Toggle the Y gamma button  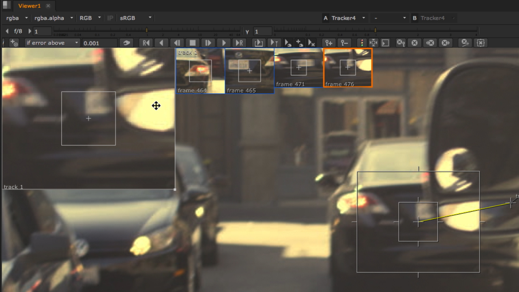[247, 31]
